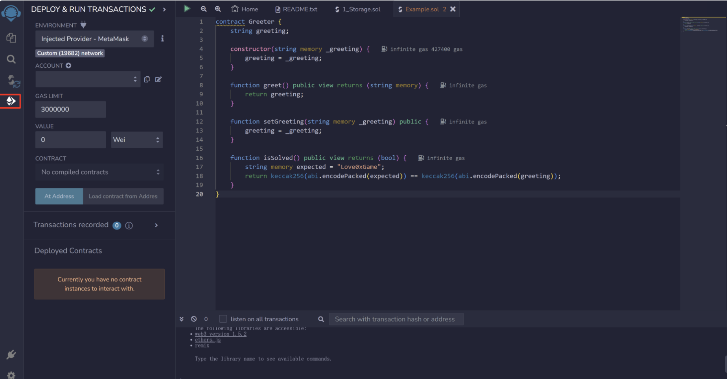
Task: Click the Load contract from Address field
Action: 123,196
